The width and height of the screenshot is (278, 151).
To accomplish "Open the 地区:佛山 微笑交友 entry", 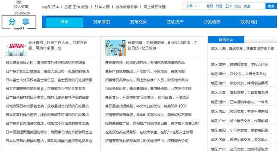I will click(x=239, y=112).
